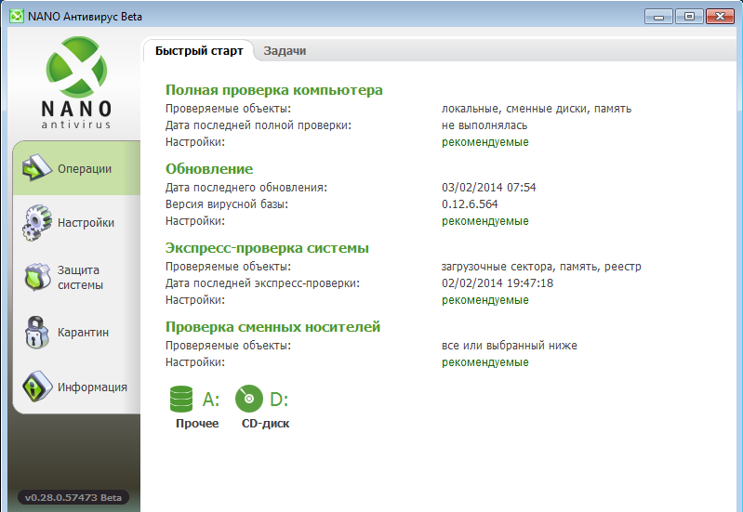Viewport: 743px width, 512px height.
Task: Select the D: CD-disk icon
Action: [249, 400]
